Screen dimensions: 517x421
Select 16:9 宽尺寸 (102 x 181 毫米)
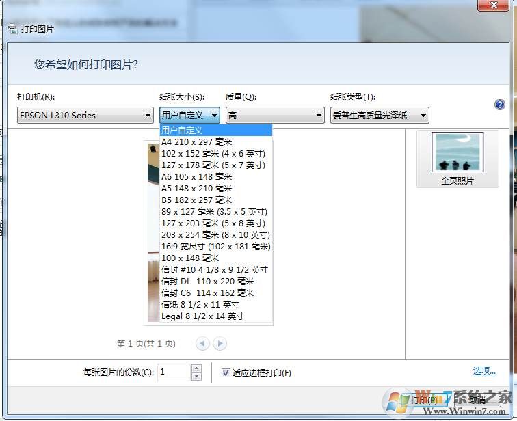(216, 247)
